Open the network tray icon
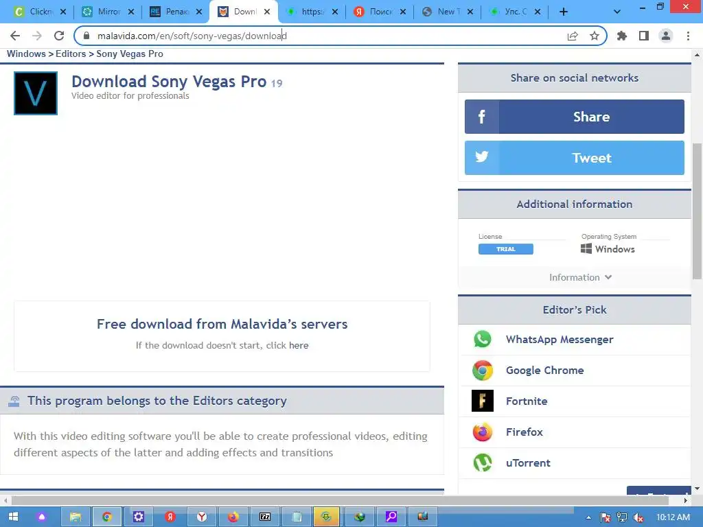703x527 pixels. (622, 517)
